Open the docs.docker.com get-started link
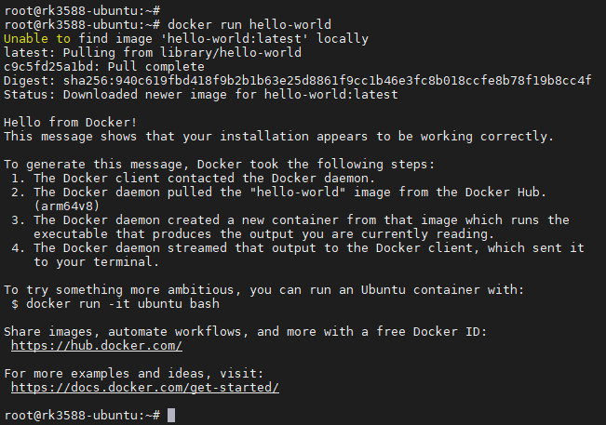The image size is (606, 425). coord(145,387)
